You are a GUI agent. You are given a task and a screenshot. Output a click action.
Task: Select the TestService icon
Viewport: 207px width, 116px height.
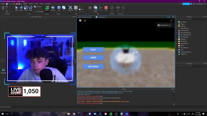click(x=179, y=54)
